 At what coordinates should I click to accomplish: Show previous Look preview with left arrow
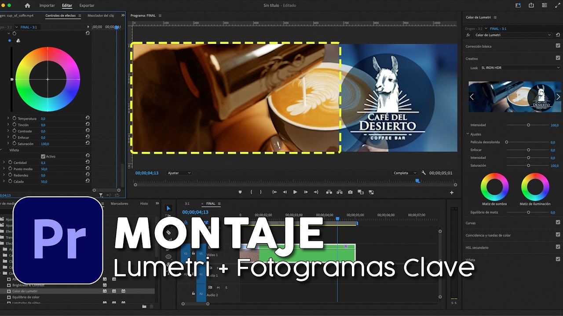click(472, 97)
